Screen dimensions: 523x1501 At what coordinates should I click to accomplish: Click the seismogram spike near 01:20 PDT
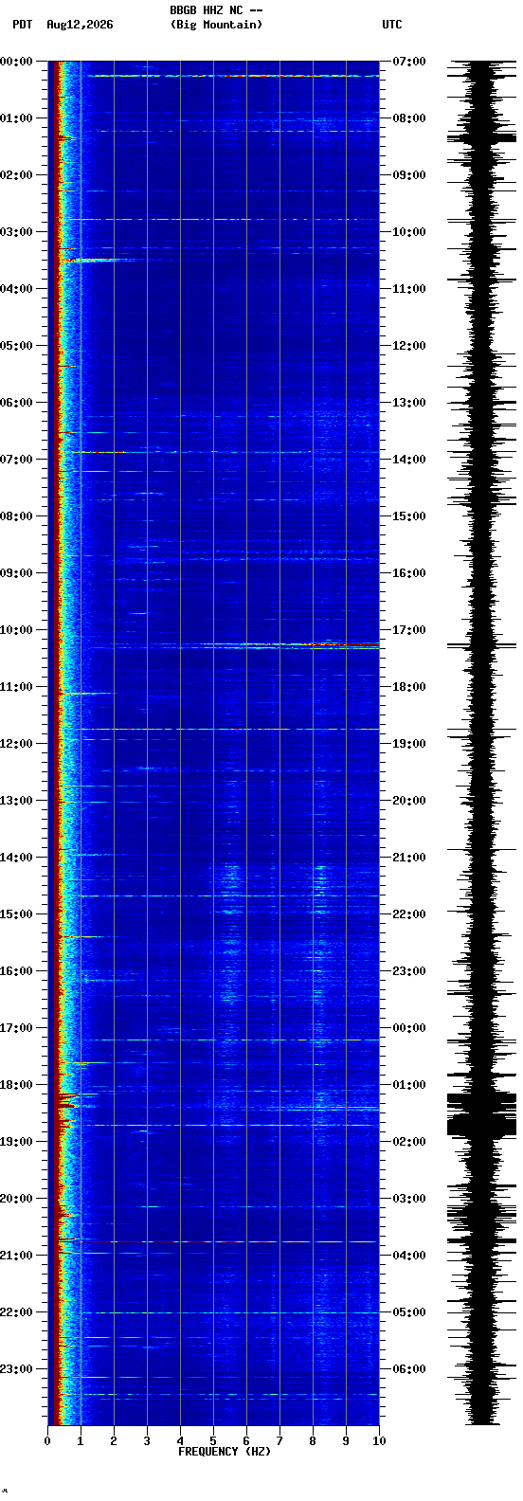[482, 137]
